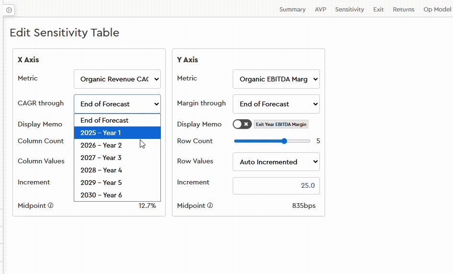Click the Y Axis Increment input field
The image size is (453, 274).
click(x=276, y=185)
